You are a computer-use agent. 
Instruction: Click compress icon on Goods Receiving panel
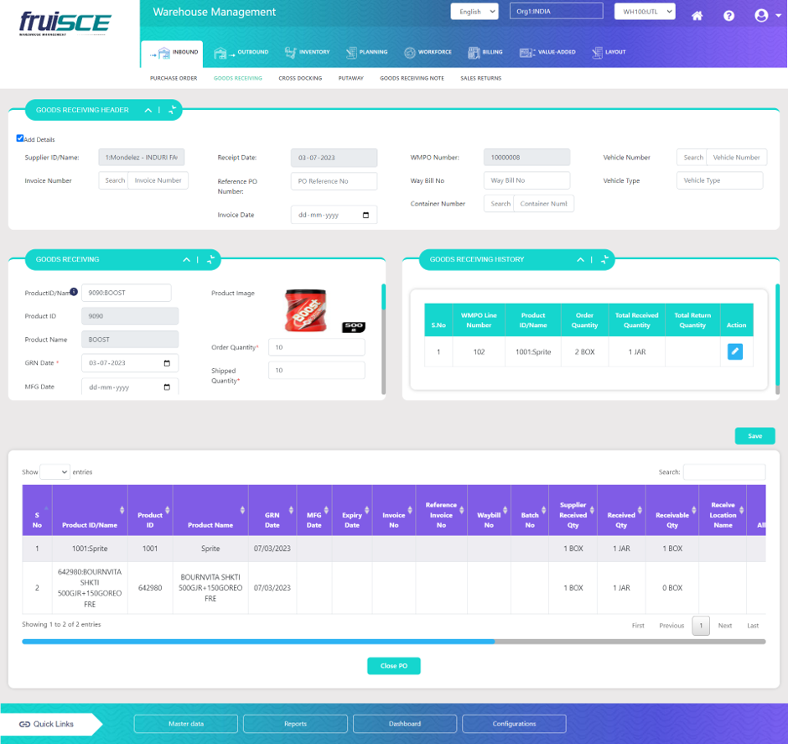(x=210, y=259)
